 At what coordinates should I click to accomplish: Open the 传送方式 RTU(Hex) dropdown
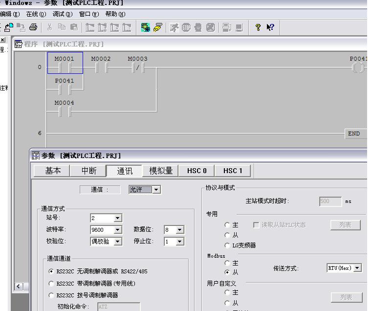click(x=357, y=268)
